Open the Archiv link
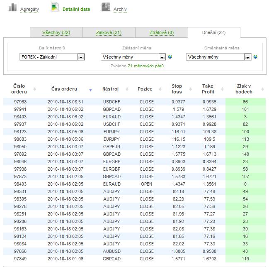 coord(120,9)
